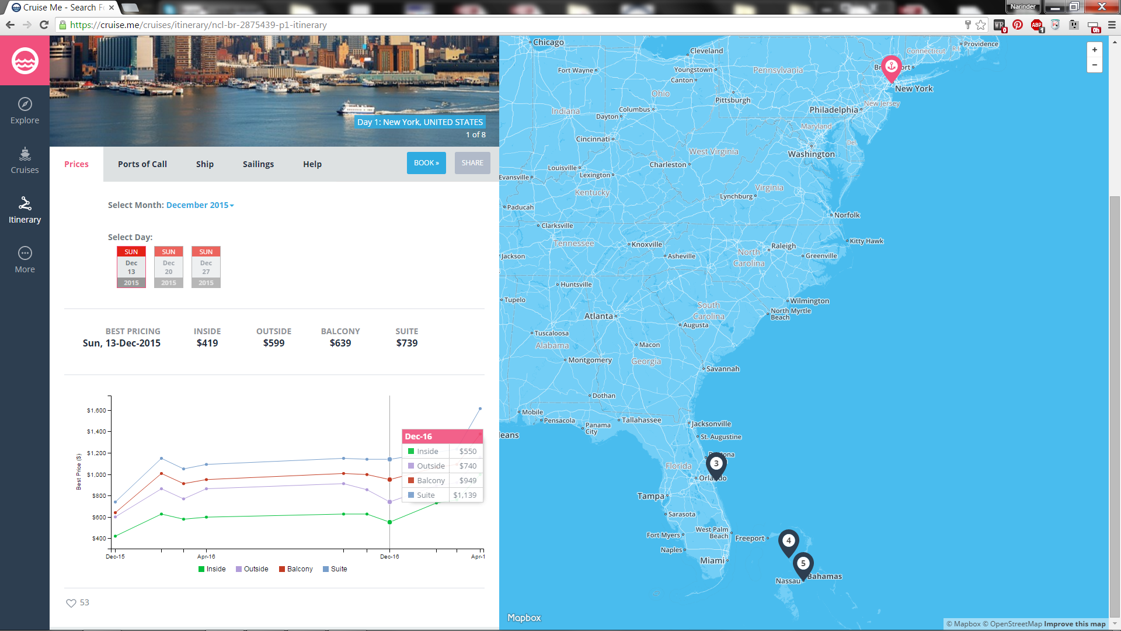Click map marker number 3

[x=716, y=464]
